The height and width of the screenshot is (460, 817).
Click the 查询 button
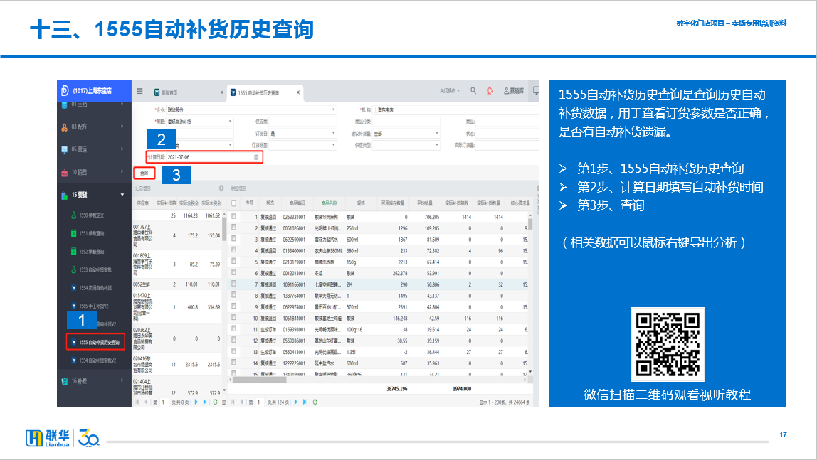[x=144, y=173]
